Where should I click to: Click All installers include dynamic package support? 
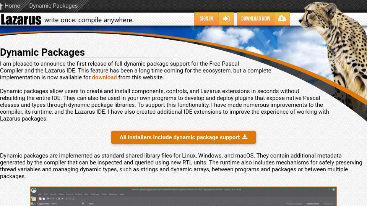tap(183, 137)
